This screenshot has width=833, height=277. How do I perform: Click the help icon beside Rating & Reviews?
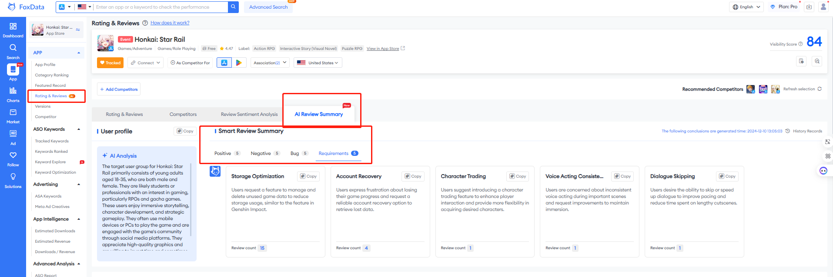pyautogui.click(x=145, y=23)
